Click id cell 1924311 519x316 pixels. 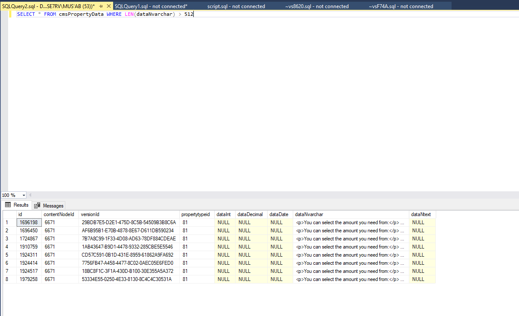(29, 255)
